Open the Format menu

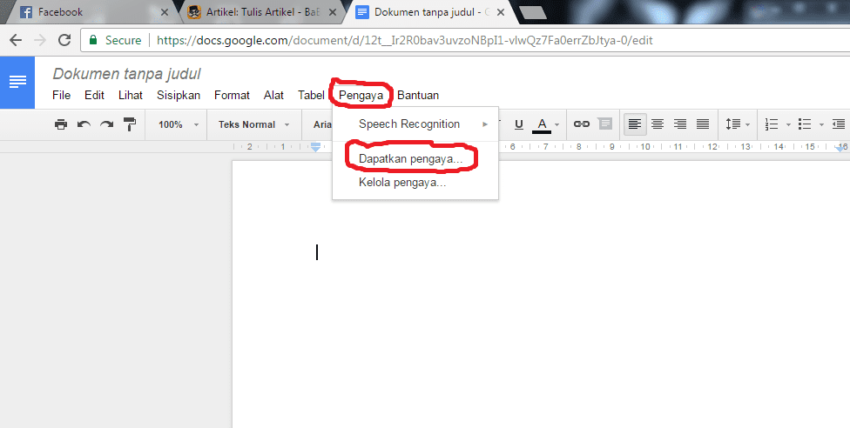point(232,96)
